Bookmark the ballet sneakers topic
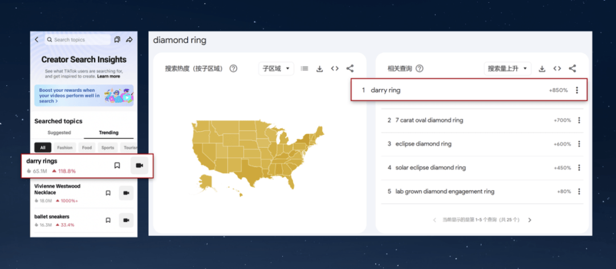616x269 pixels. (108, 220)
